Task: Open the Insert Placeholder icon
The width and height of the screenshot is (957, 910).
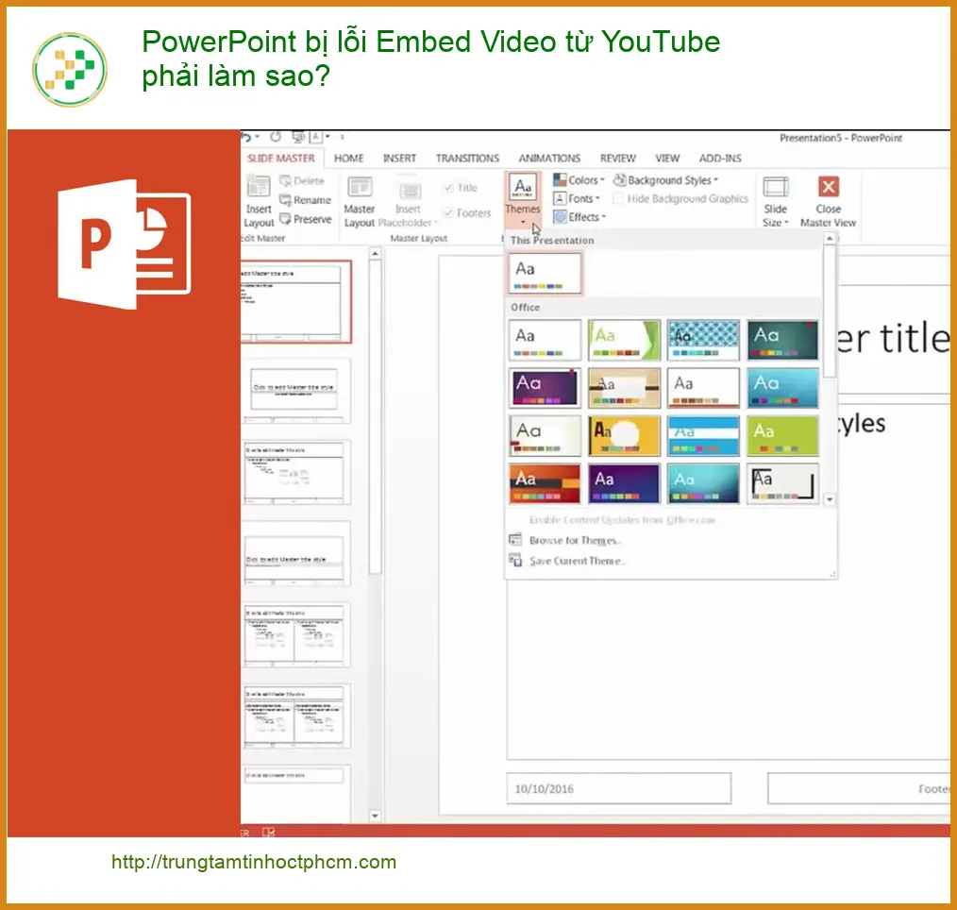Action: pos(410,190)
